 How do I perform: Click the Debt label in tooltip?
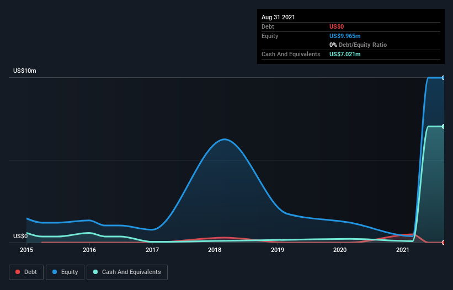[x=268, y=26]
